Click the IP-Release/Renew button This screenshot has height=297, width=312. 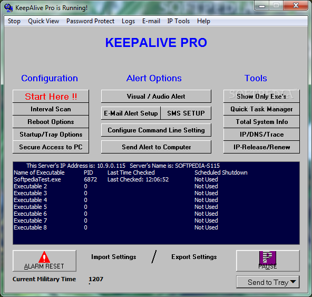[x=261, y=147]
